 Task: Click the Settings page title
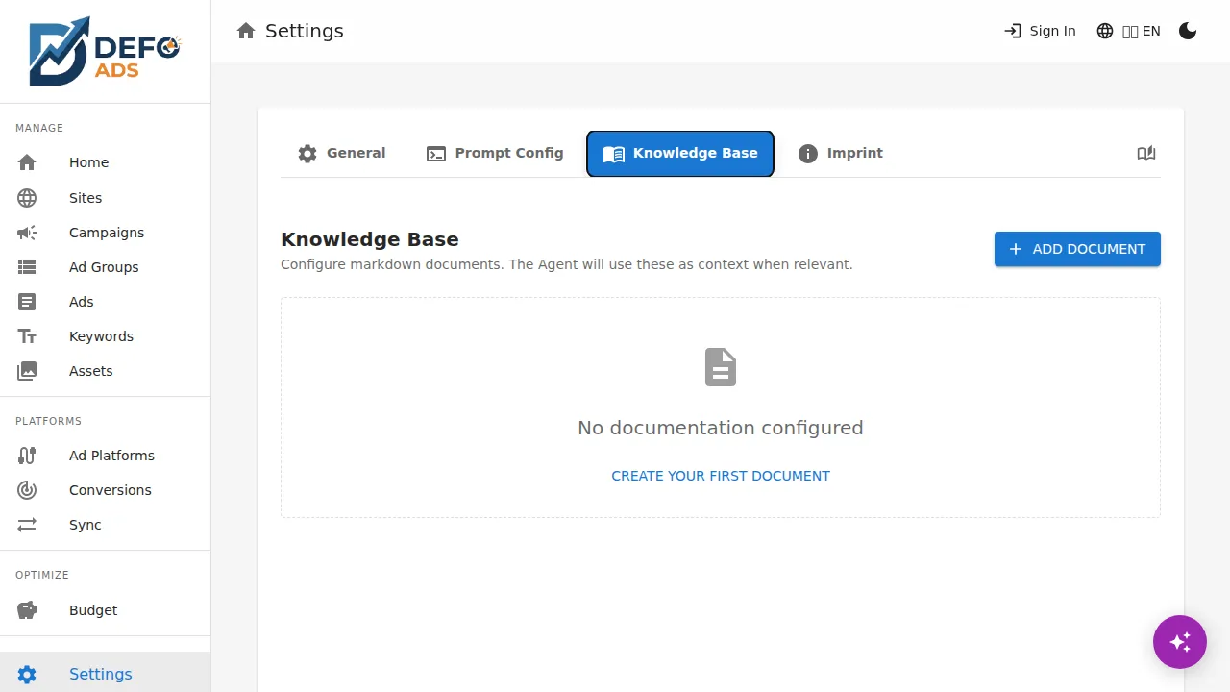tap(305, 31)
